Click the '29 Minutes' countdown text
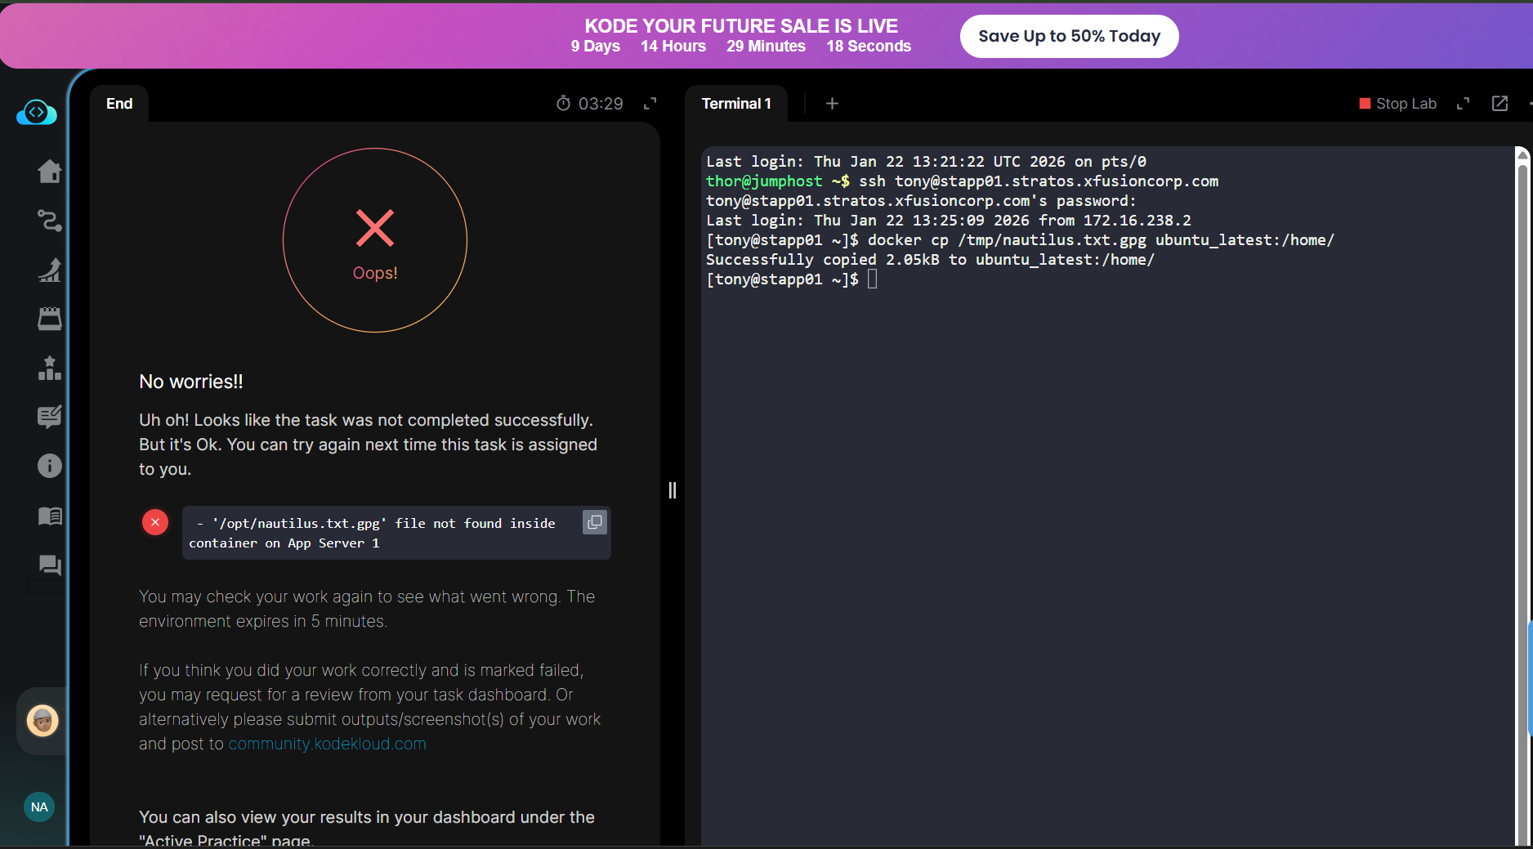1533x849 pixels. (766, 47)
